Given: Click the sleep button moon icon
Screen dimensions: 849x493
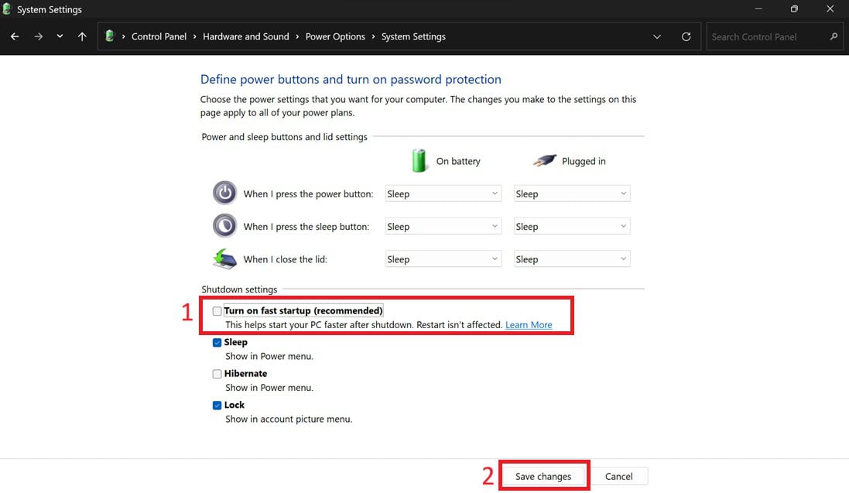Looking at the screenshot, I should (224, 225).
